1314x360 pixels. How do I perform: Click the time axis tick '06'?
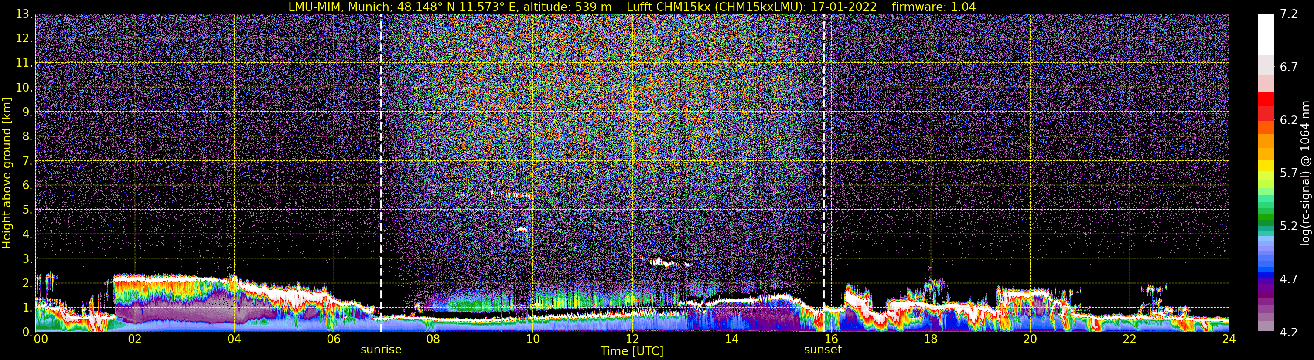click(334, 339)
